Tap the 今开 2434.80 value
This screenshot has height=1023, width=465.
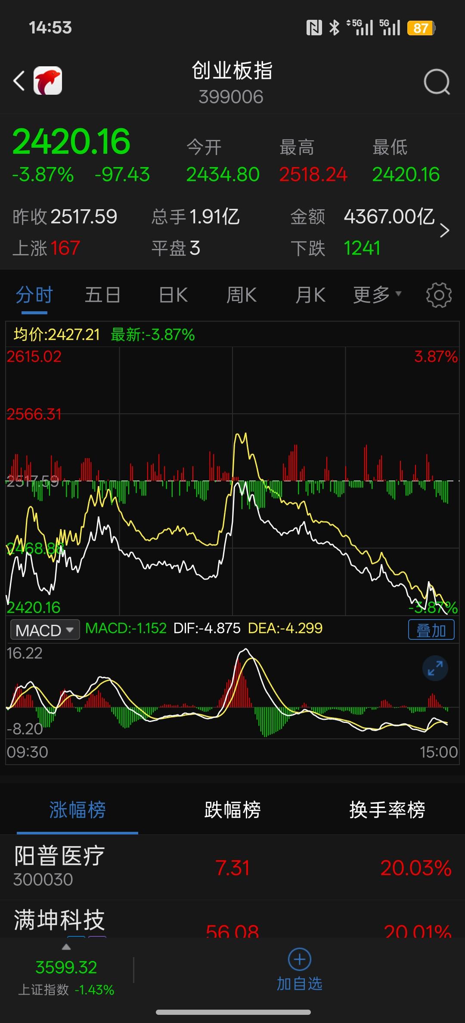click(223, 174)
